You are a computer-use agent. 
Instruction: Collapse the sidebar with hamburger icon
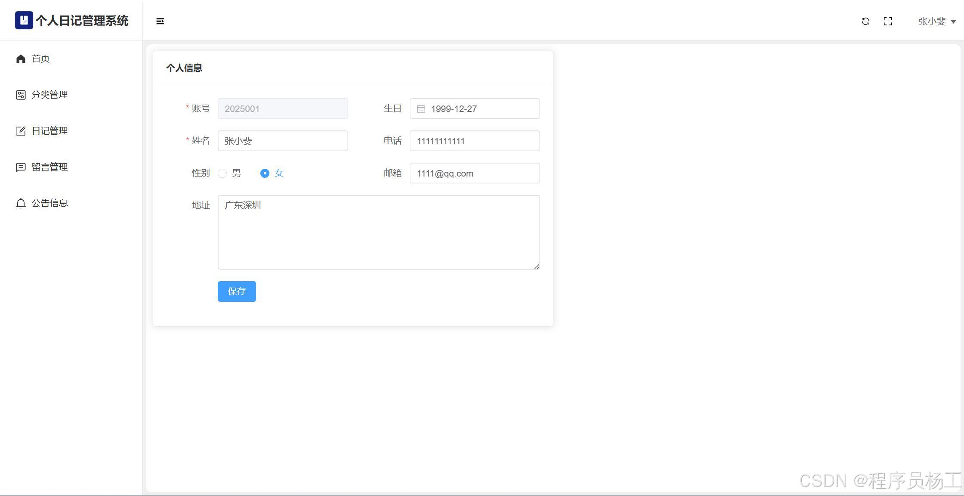(160, 21)
